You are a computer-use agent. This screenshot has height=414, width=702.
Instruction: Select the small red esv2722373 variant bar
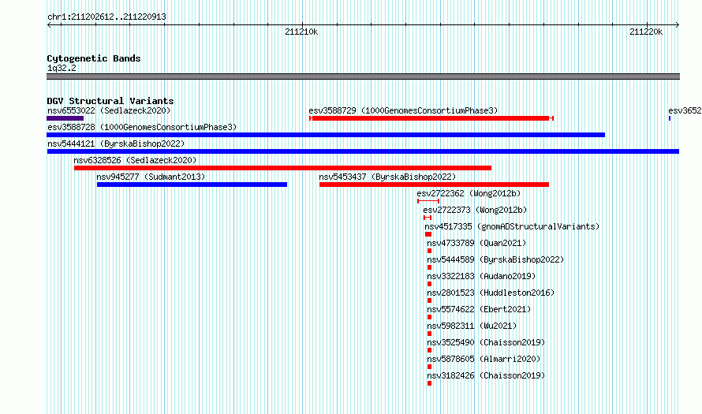428,218
